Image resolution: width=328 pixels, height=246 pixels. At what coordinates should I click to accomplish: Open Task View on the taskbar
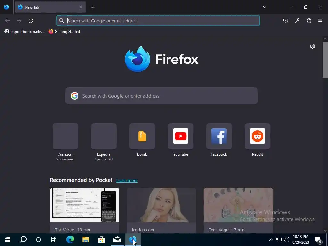pyautogui.click(x=54, y=240)
